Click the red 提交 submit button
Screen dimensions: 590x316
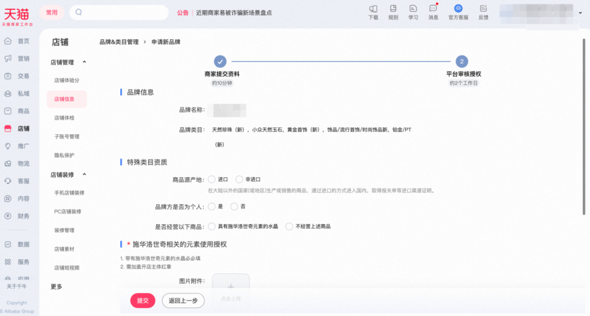click(143, 300)
